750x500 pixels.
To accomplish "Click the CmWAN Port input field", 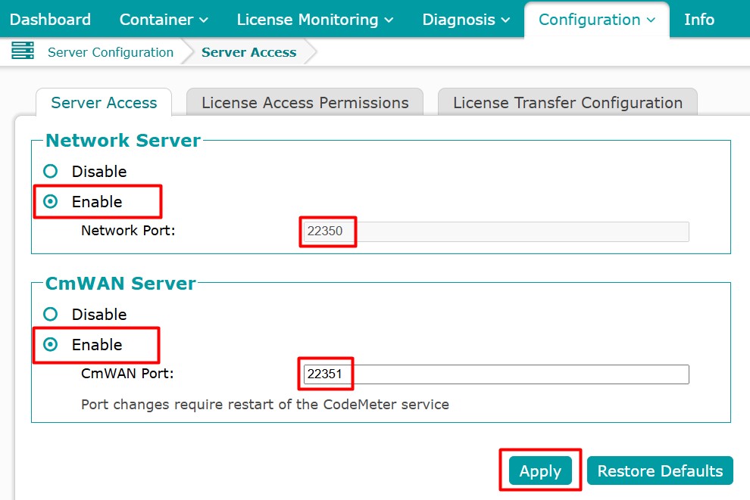I will pyautogui.click(x=495, y=374).
